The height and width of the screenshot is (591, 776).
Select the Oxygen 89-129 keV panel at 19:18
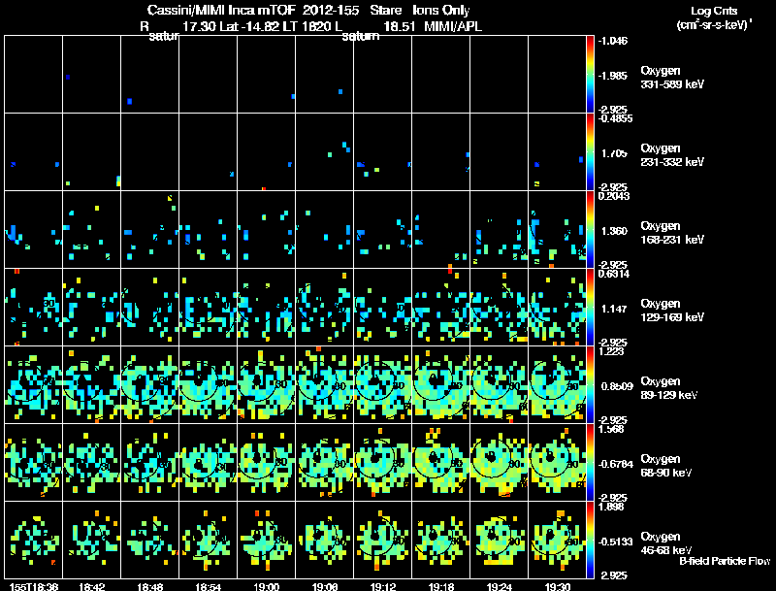pos(441,384)
